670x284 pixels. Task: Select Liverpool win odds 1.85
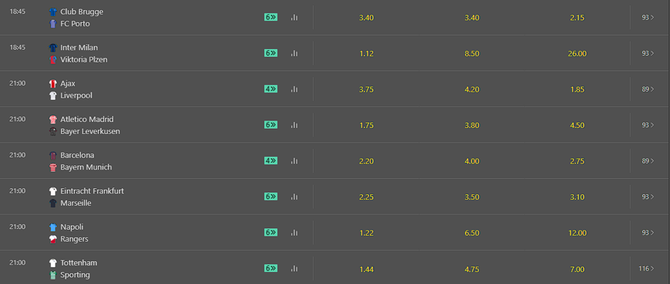coord(577,90)
